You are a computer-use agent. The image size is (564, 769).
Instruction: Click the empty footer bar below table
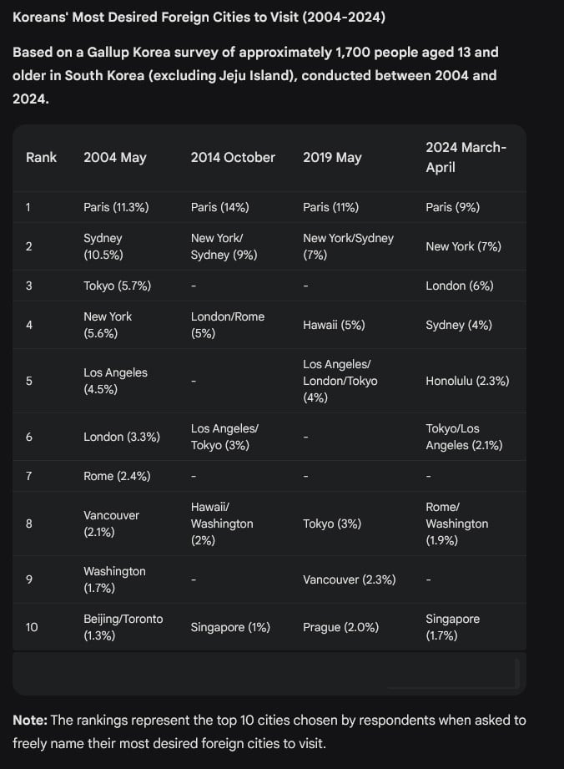(x=269, y=673)
